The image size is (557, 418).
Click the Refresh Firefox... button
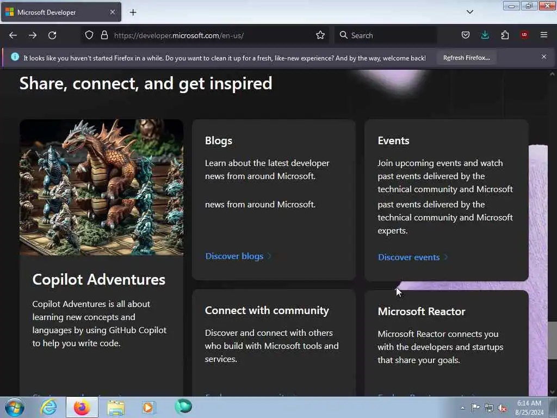pyautogui.click(x=466, y=58)
